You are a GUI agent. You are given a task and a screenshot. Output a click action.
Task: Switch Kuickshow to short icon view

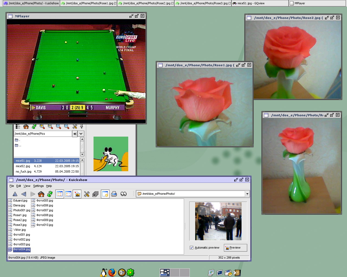point(60,194)
